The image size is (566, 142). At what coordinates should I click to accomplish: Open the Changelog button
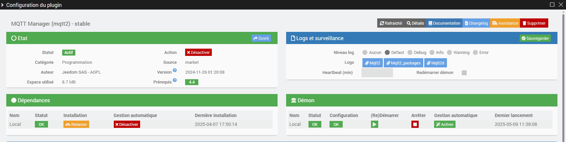pos(476,23)
